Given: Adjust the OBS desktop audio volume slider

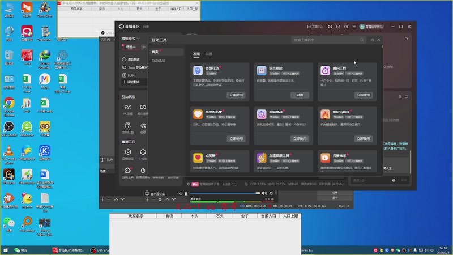Looking at the screenshot, I should (225, 193).
